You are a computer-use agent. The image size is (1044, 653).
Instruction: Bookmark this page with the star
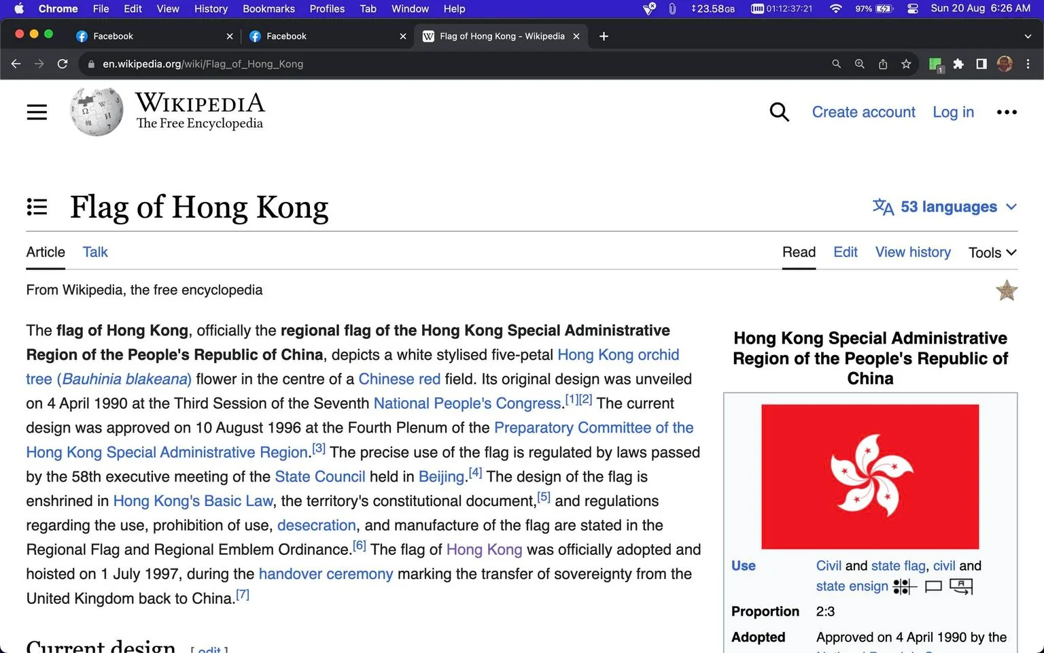pyautogui.click(x=906, y=64)
